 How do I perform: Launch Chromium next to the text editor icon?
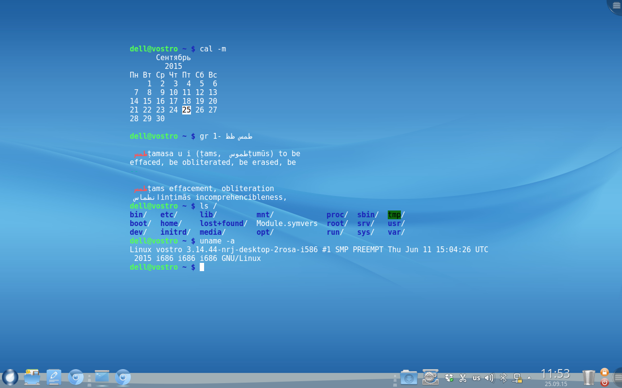pos(75,377)
